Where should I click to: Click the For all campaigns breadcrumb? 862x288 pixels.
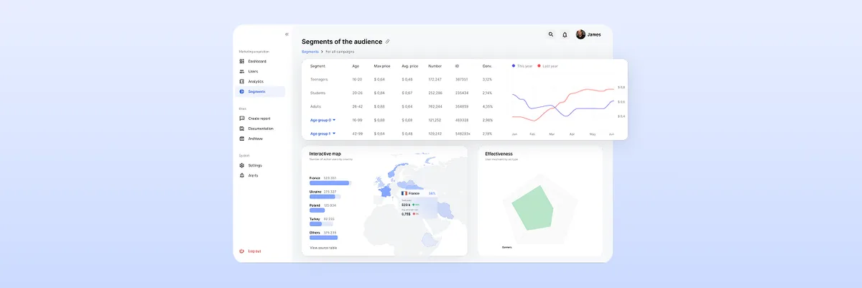(x=340, y=52)
